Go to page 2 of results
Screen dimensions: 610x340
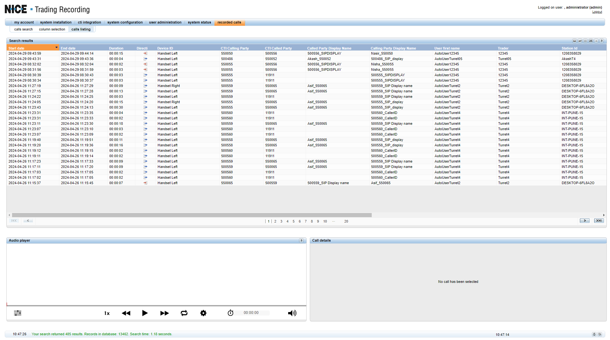[x=275, y=222]
